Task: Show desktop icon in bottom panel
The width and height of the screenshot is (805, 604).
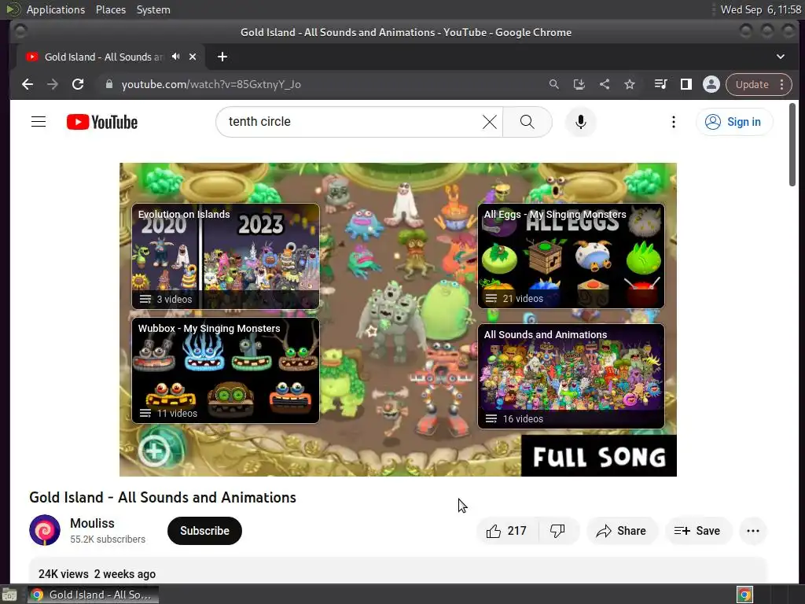Action: pyautogui.click(x=9, y=595)
